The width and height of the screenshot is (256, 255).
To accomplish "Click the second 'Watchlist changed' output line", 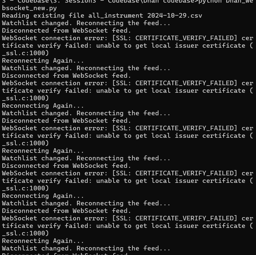I will click(x=86, y=68).
